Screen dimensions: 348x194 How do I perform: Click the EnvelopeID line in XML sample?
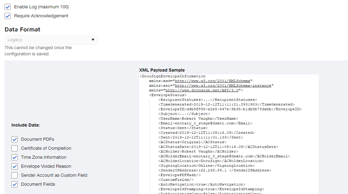click(x=230, y=109)
